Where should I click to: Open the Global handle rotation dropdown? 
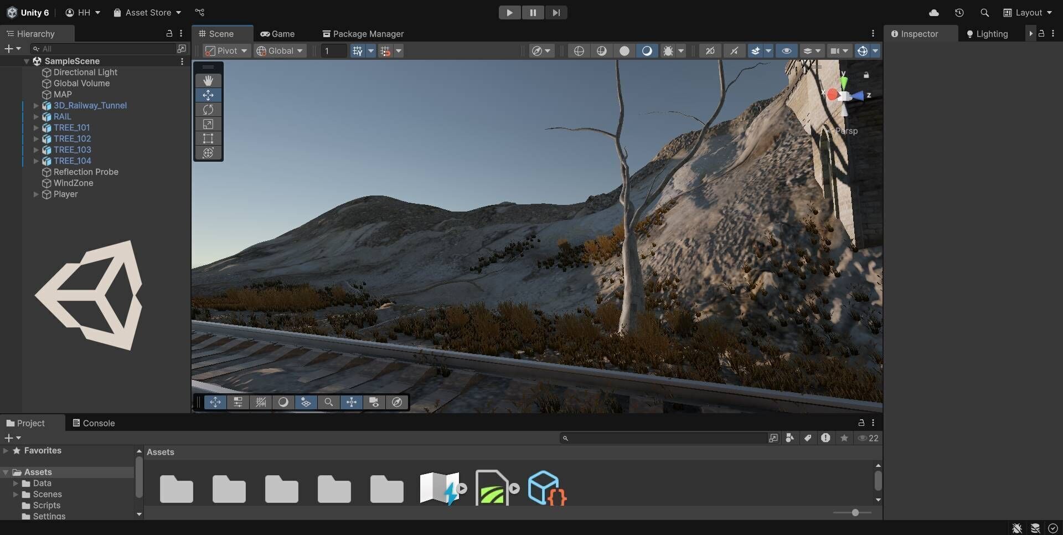[280, 51]
